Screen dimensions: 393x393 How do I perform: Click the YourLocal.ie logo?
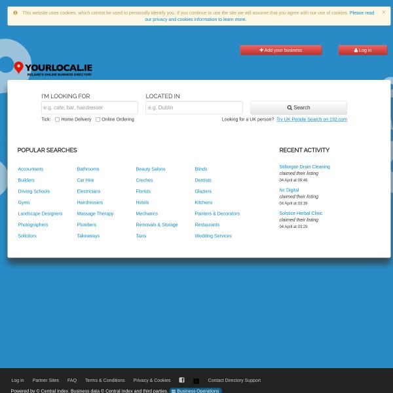point(53,69)
